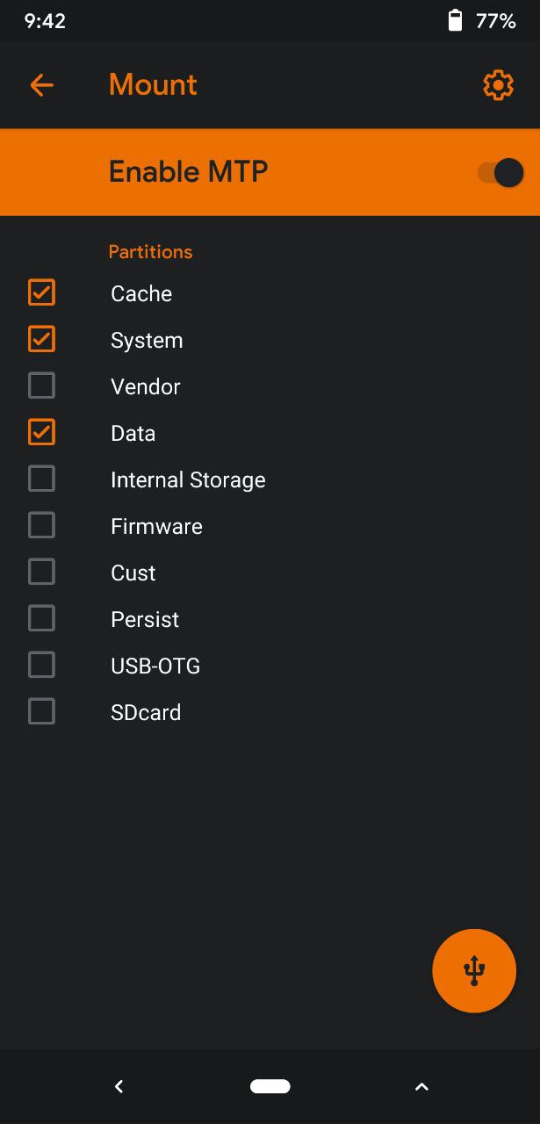Tap the Mount screen title
Image resolution: width=540 pixels, height=1124 pixels.
(x=153, y=85)
